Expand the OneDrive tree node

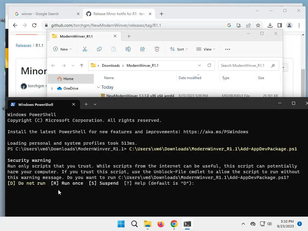[52, 89]
